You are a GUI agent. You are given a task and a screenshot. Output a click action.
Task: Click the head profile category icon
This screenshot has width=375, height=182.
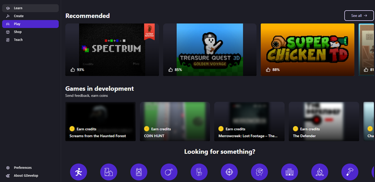pos(259,172)
